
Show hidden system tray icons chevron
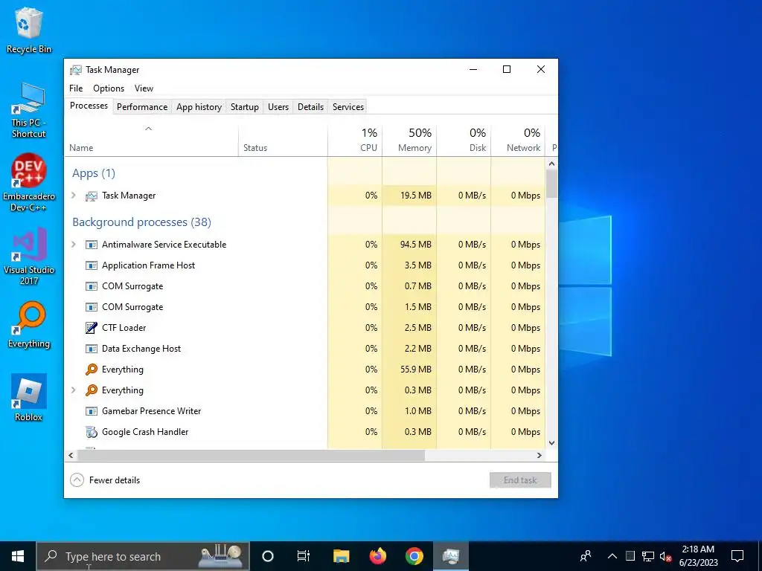pos(612,556)
